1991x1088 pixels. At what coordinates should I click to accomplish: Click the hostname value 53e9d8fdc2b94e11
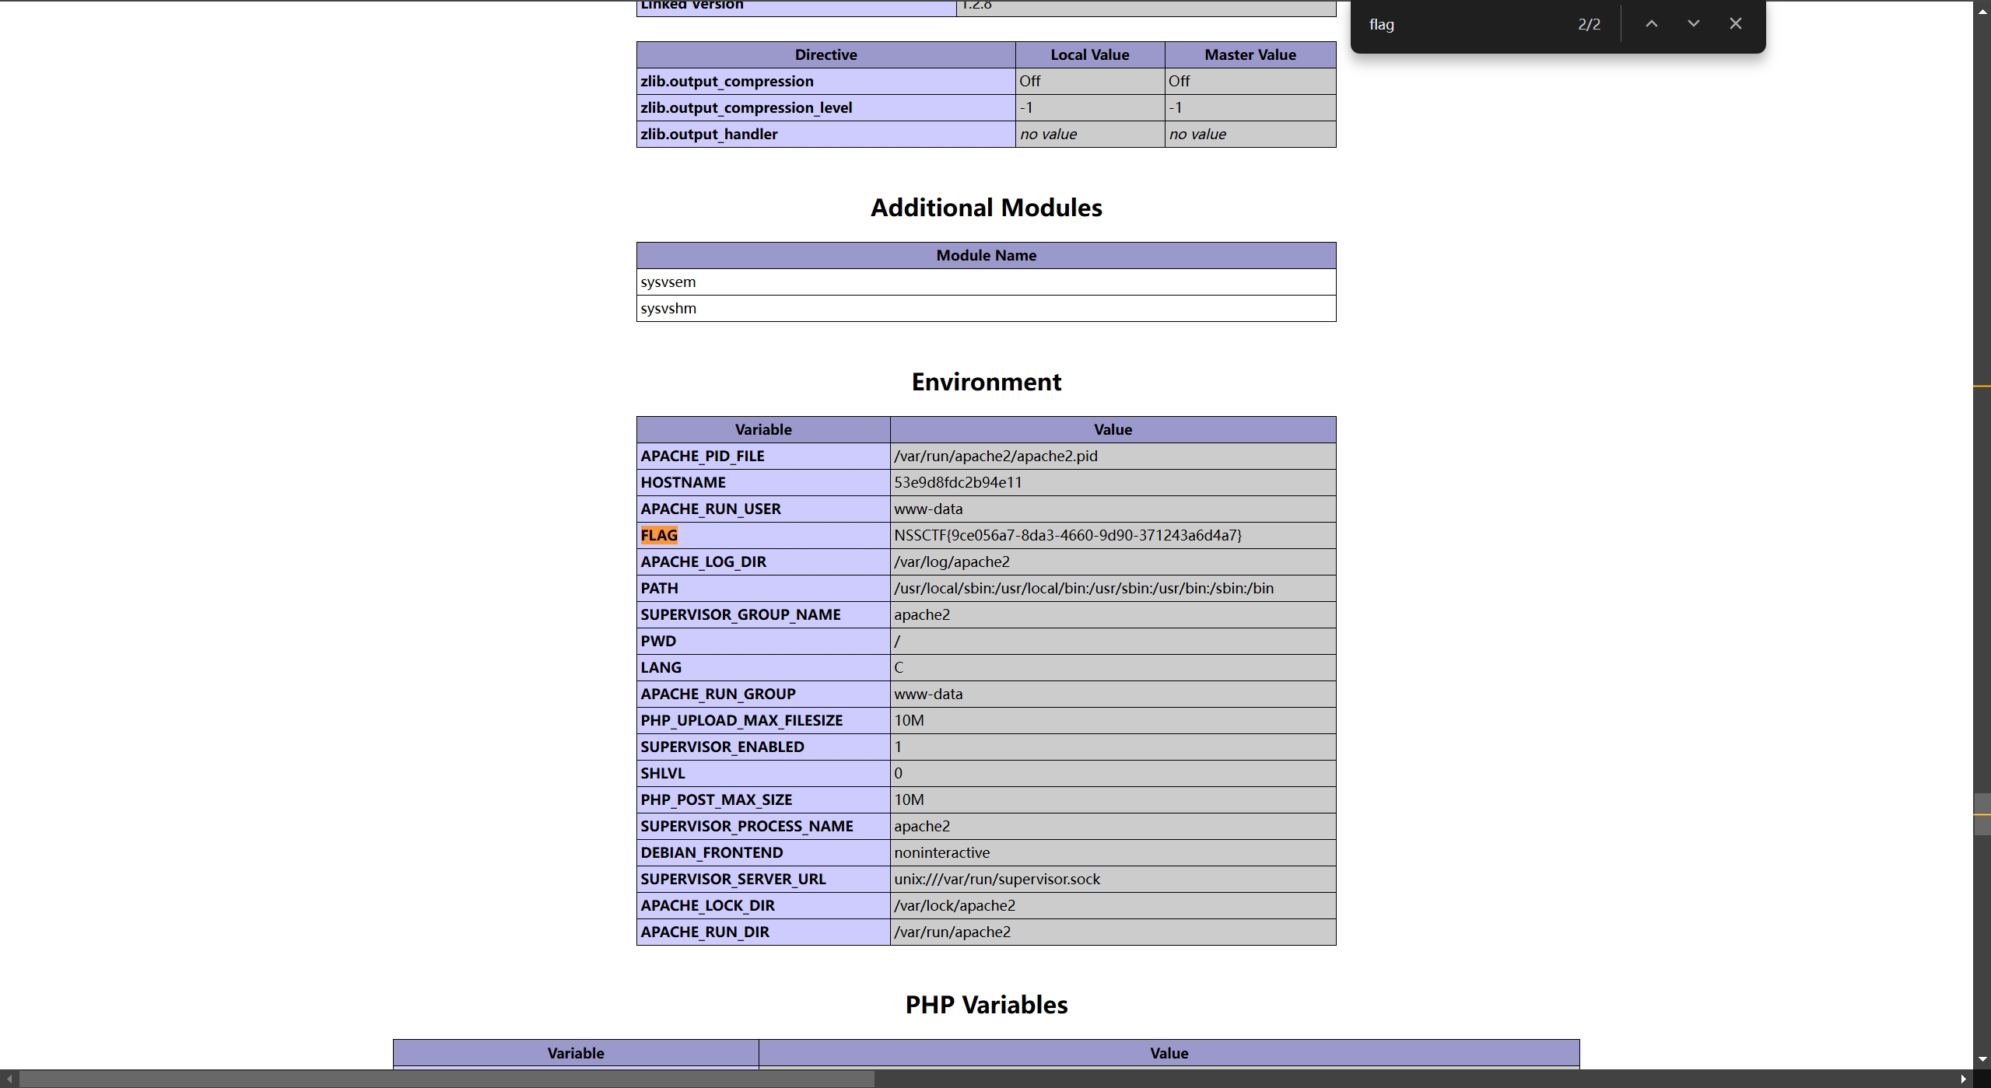pyautogui.click(x=958, y=482)
